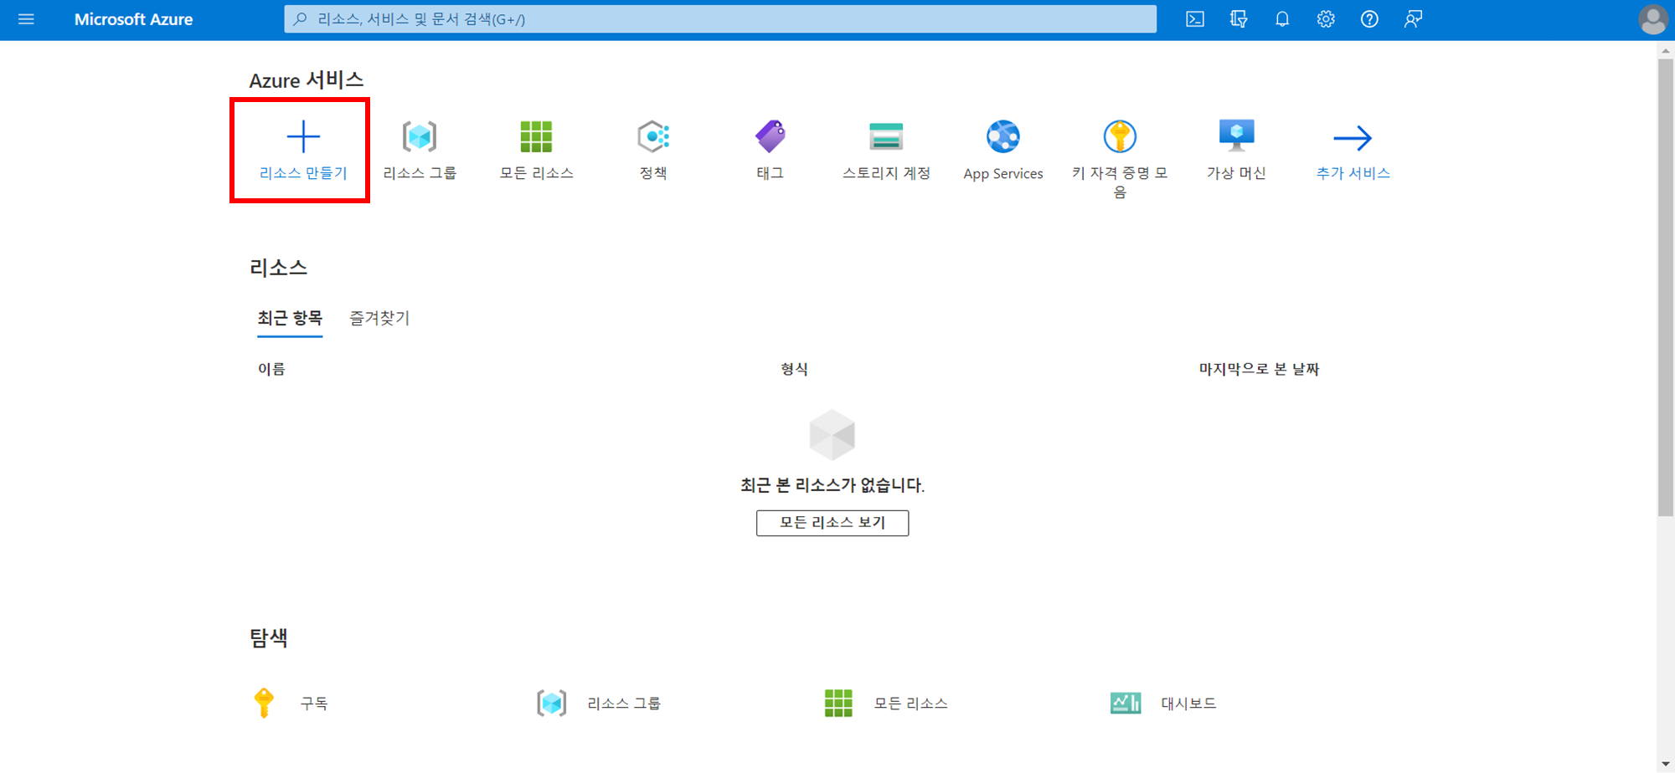
Task: Open directory and subscription filter icon
Action: tap(1239, 19)
